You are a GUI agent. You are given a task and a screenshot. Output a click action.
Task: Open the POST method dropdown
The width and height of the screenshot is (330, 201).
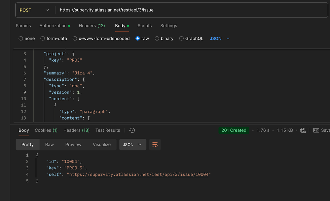click(x=34, y=10)
